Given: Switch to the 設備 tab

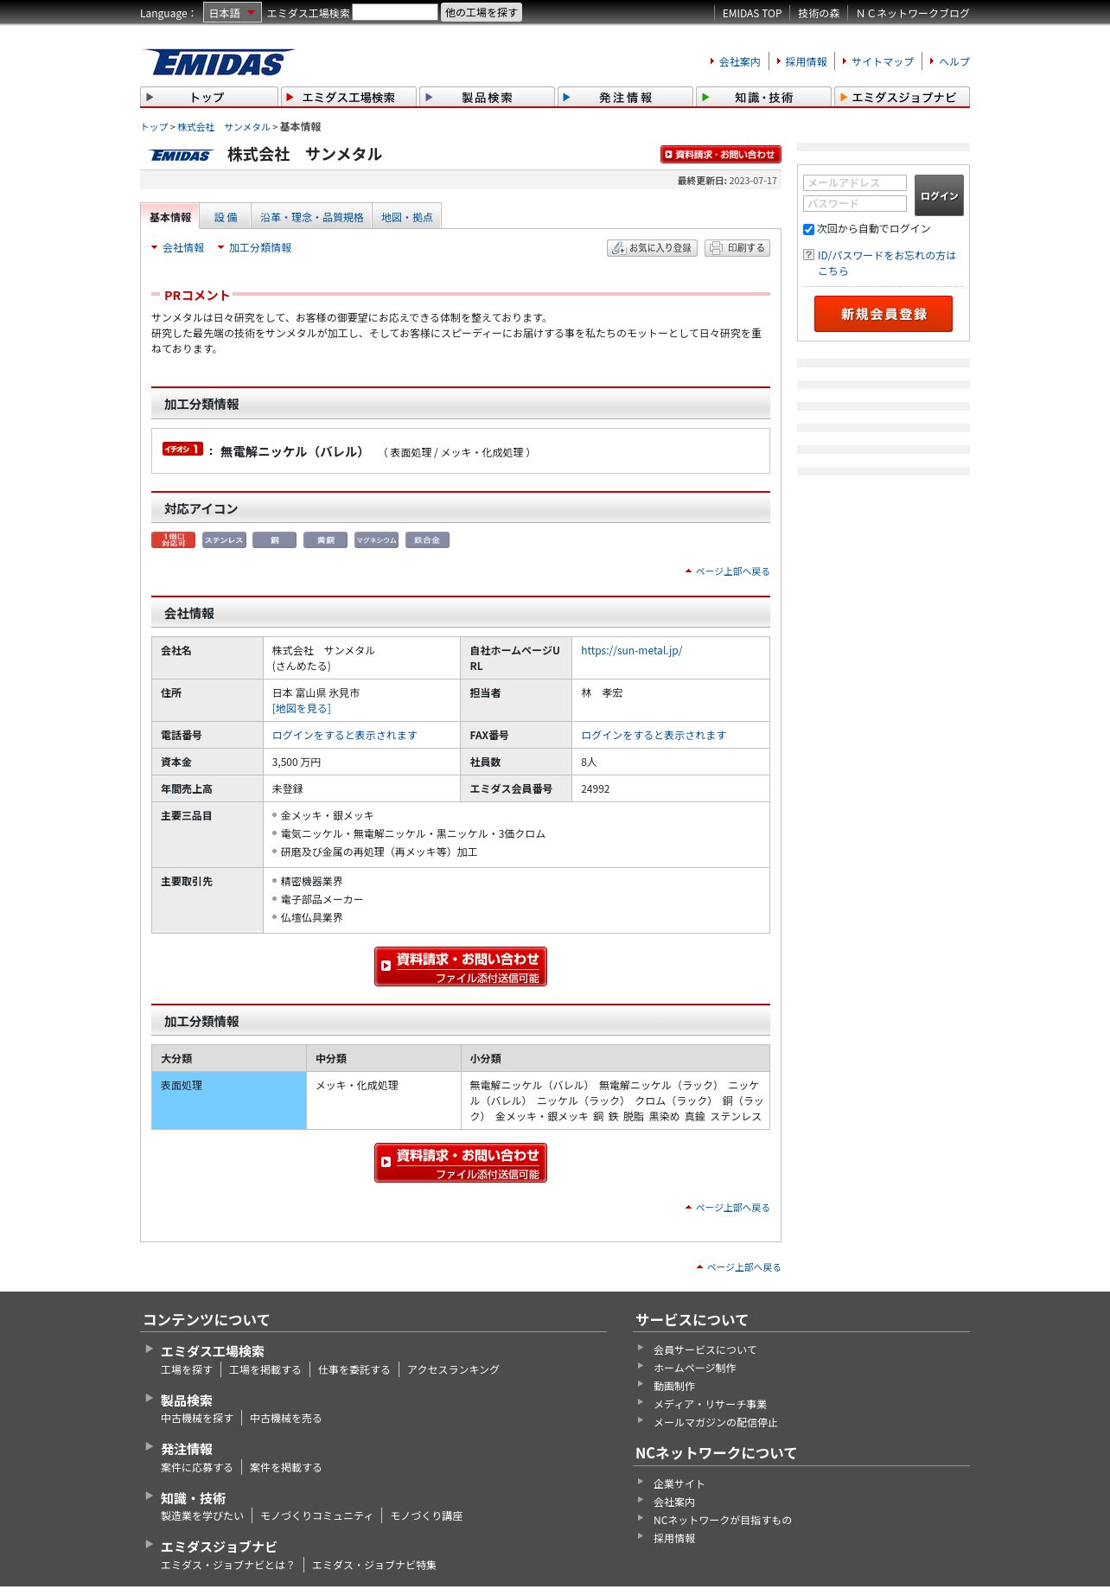Looking at the screenshot, I should [x=226, y=217].
